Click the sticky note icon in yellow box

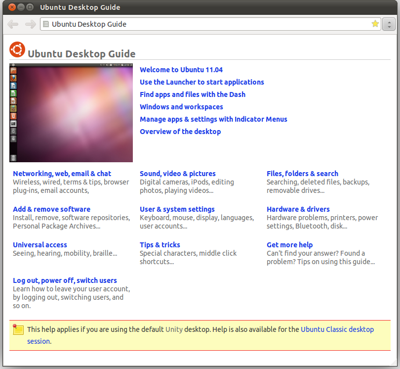click(x=18, y=329)
